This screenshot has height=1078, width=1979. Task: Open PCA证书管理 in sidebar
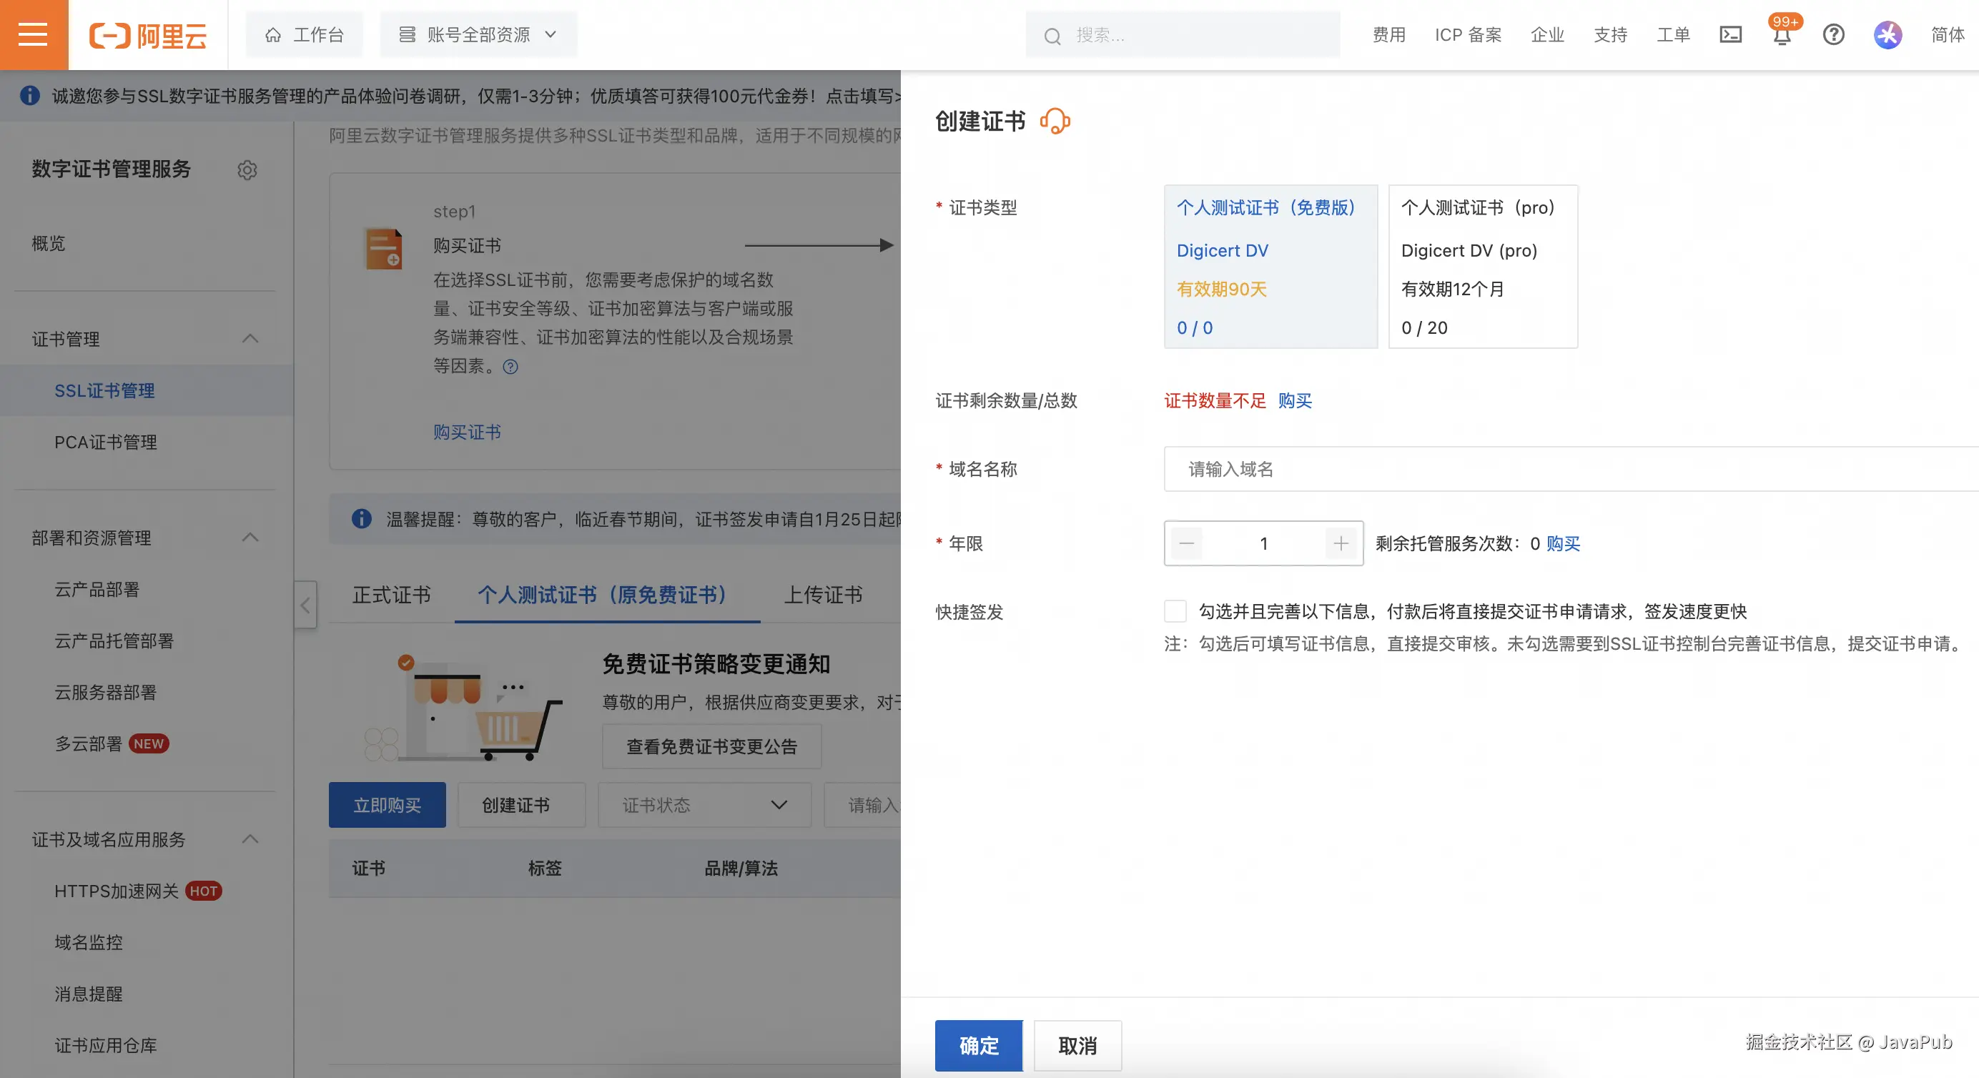105,442
